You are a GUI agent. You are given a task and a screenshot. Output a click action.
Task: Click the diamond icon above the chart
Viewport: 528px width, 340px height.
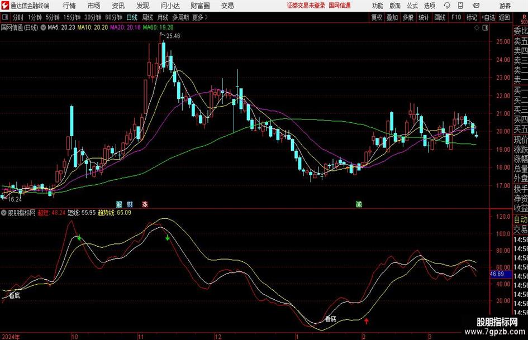477,27
